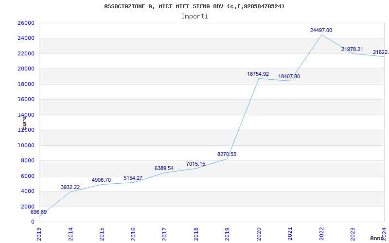389x243 pixels.
Task: Select the 21978.21 data label
Action: tap(352, 50)
